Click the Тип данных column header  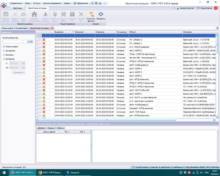122,32
